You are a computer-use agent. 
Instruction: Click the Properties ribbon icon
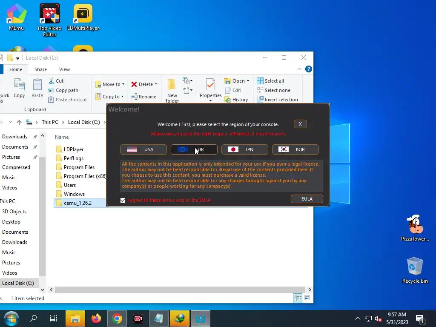pos(210,85)
